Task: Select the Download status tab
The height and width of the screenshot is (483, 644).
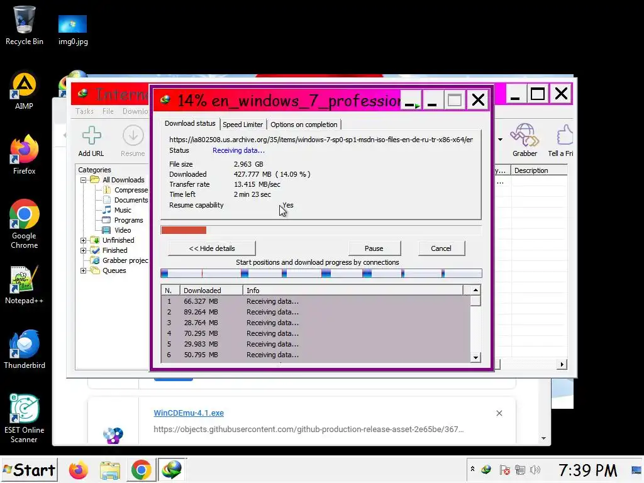Action: click(x=190, y=123)
